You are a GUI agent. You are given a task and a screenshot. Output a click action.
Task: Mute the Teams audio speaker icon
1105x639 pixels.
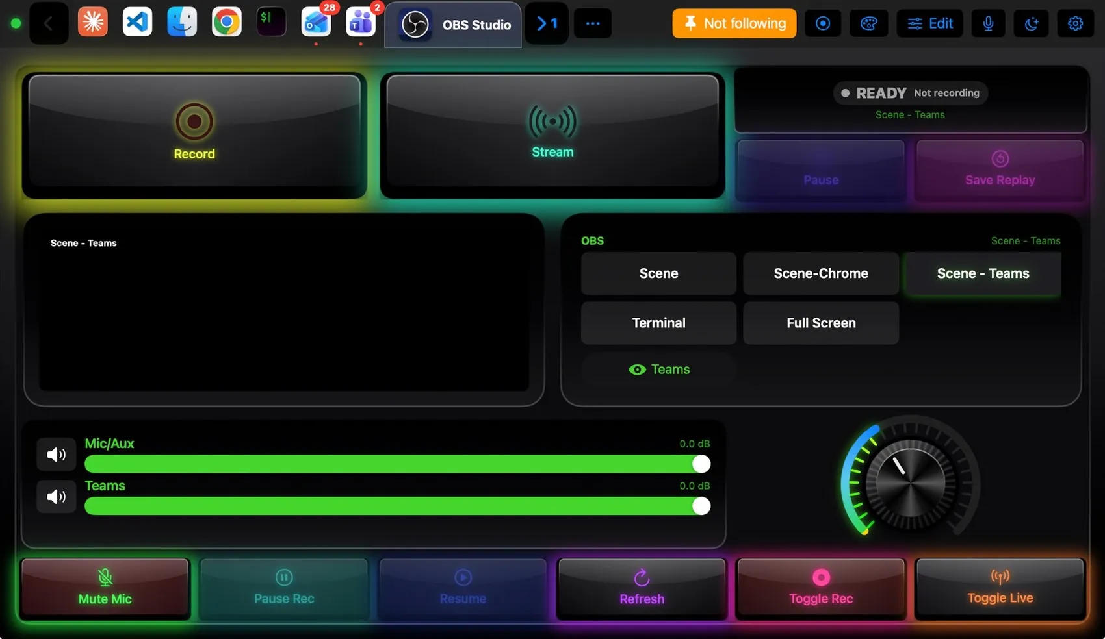[x=57, y=497]
